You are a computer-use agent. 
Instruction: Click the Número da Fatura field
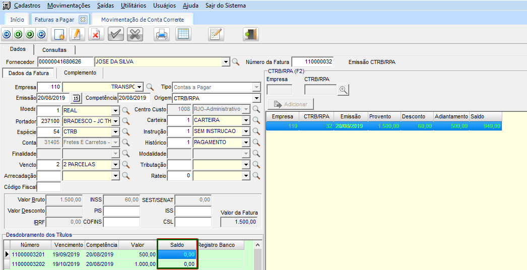click(312, 62)
